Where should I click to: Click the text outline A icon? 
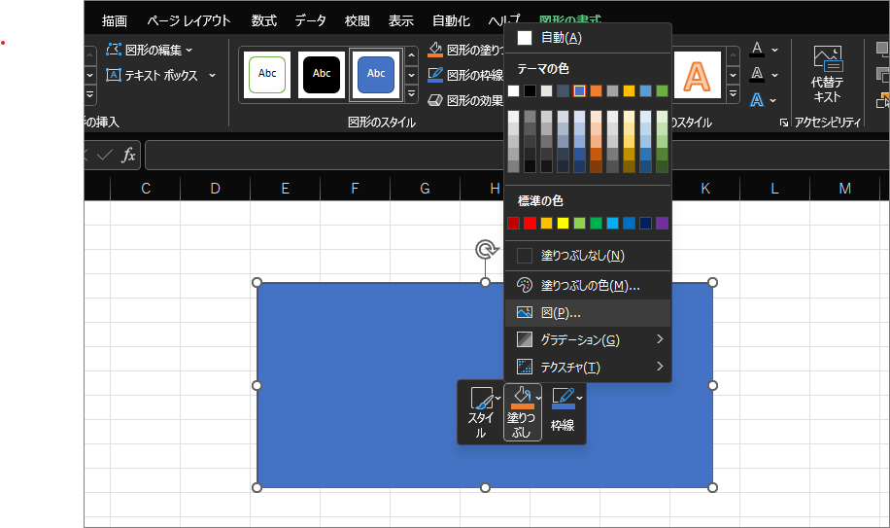[757, 74]
